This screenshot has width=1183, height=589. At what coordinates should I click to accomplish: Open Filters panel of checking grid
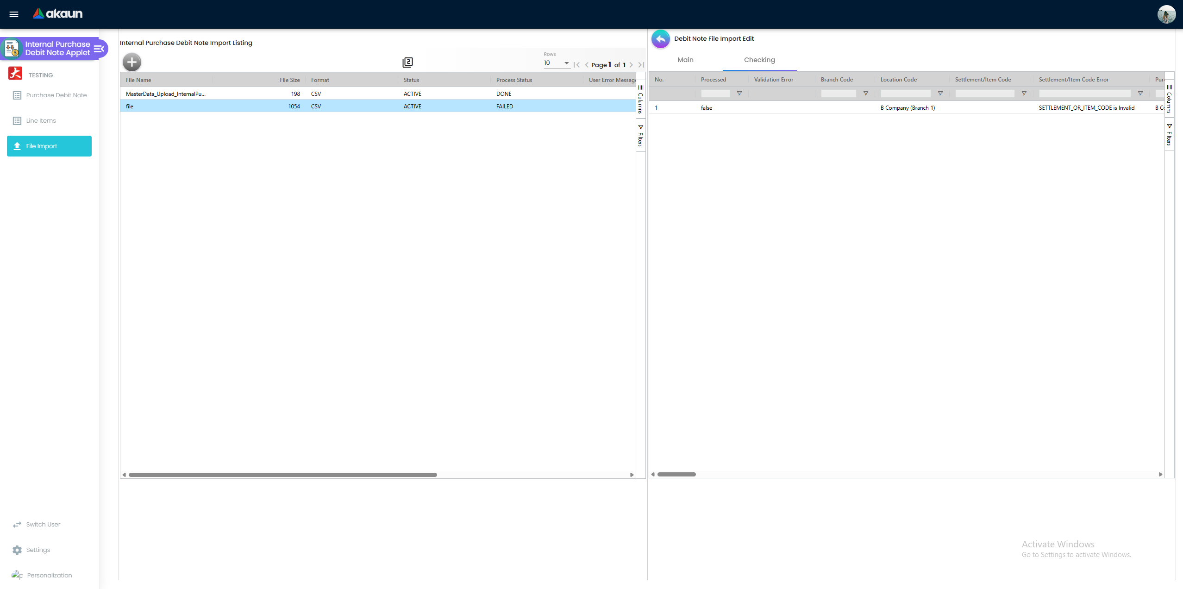pos(1169,134)
